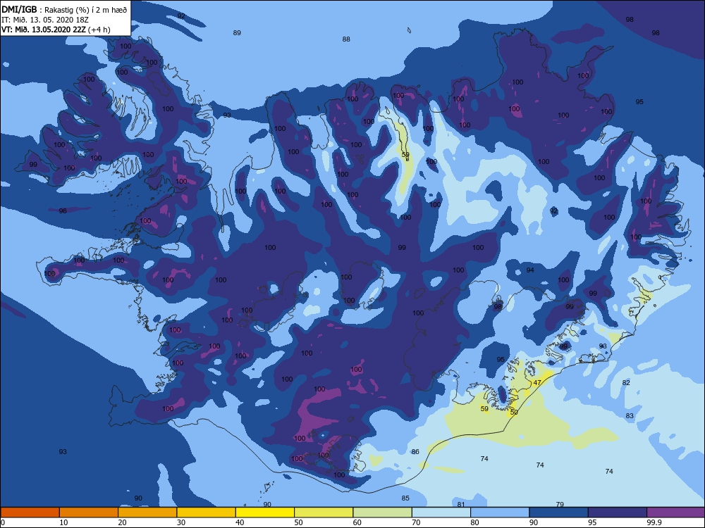Click the 70–80 pale blue legend swatch

pos(441,513)
